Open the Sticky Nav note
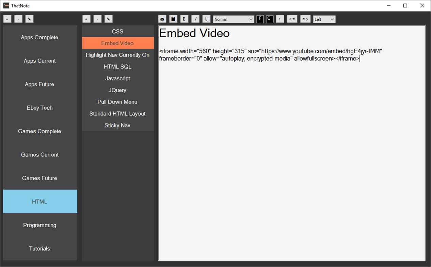The image size is (431, 267). tap(117, 125)
